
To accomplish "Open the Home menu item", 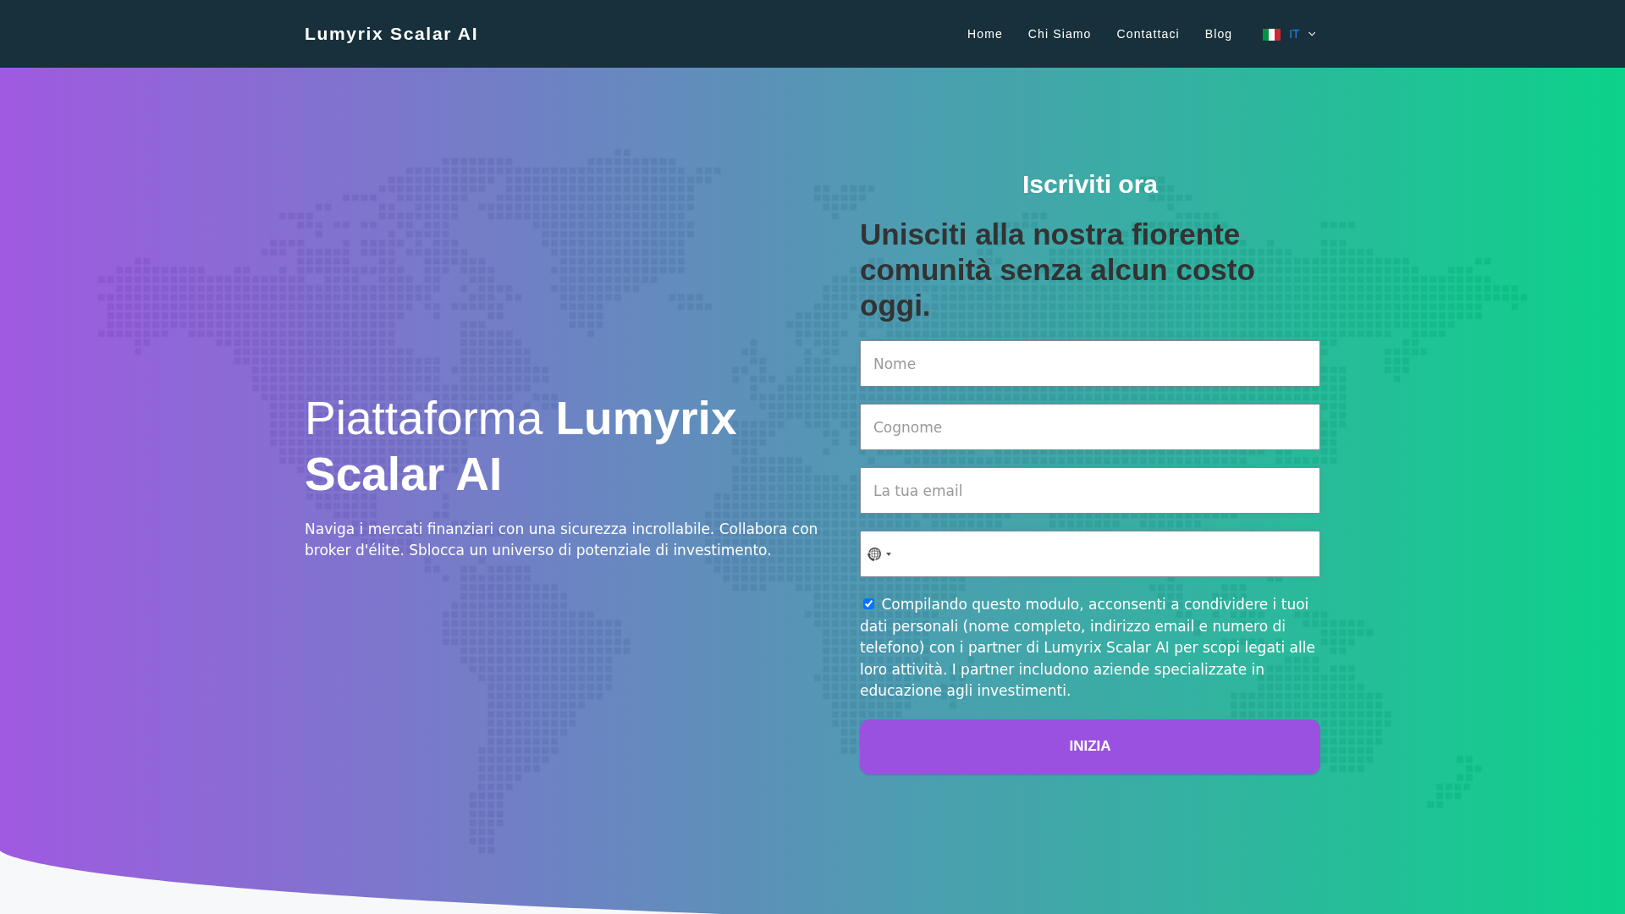I will 984,34.
